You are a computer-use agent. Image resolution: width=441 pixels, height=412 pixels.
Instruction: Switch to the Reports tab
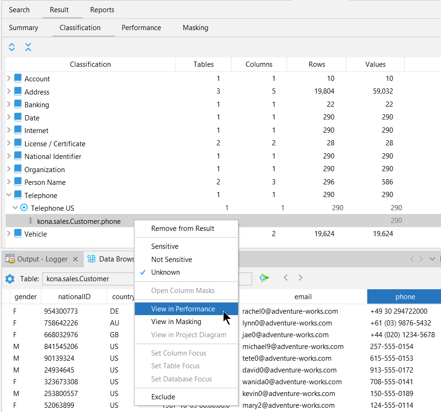[x=102, y=10]
